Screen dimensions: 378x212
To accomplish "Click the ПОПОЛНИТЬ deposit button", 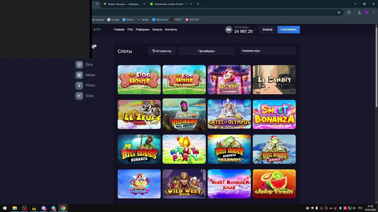I will (x=289, y=29).
